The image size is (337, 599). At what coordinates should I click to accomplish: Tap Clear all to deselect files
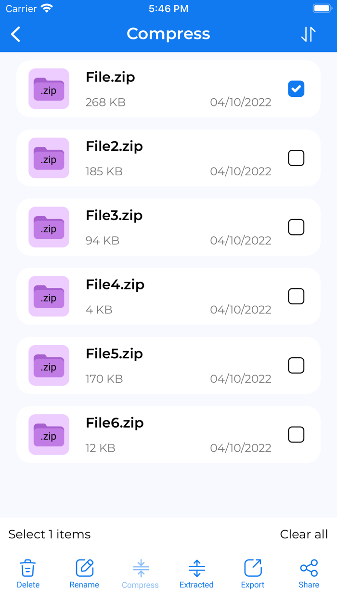coord(304,534)
